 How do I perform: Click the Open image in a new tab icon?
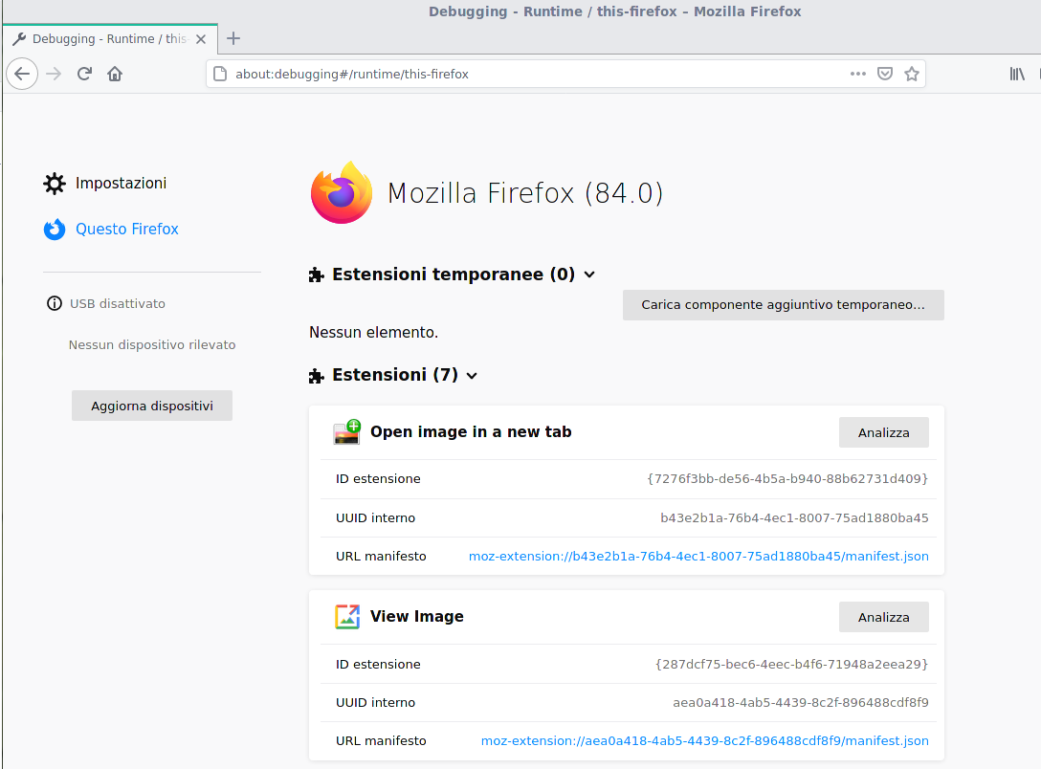[x=346, y=432]
